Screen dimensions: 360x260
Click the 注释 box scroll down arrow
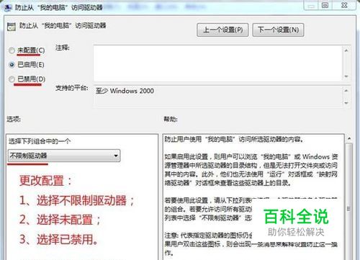346,76
